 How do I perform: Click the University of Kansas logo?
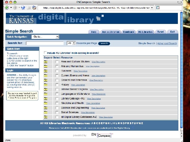click(x=21, y=19)
